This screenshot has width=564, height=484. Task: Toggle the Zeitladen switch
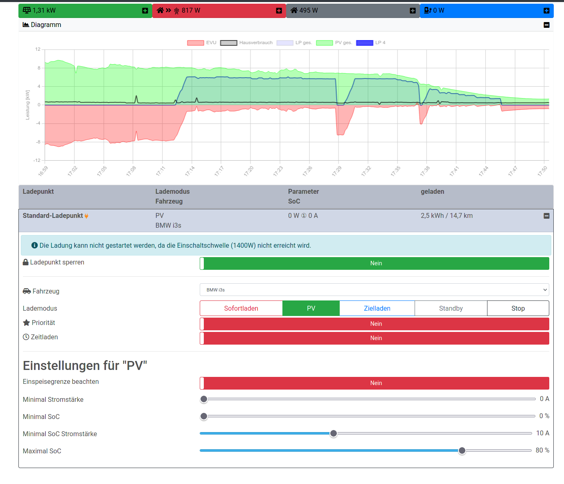coord(374,338)
